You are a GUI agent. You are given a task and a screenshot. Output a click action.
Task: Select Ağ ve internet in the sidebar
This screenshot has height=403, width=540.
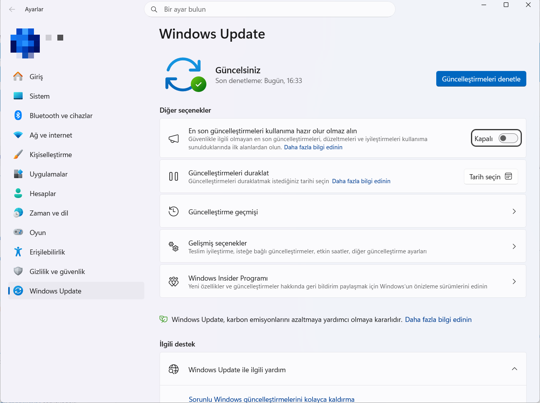tap(76, 135)
